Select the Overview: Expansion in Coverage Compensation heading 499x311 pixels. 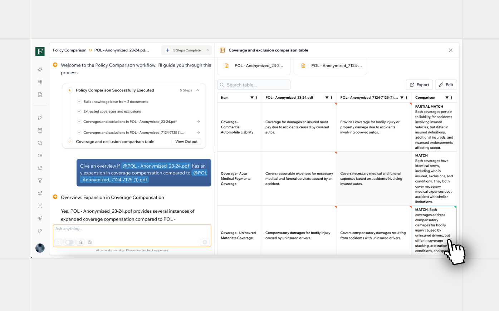pos(112,197)
